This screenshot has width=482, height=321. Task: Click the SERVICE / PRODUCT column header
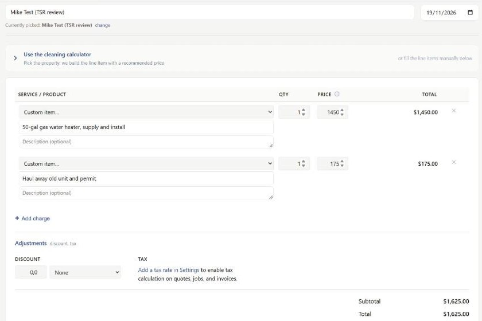pyautogui.click(x=42, y=95)
